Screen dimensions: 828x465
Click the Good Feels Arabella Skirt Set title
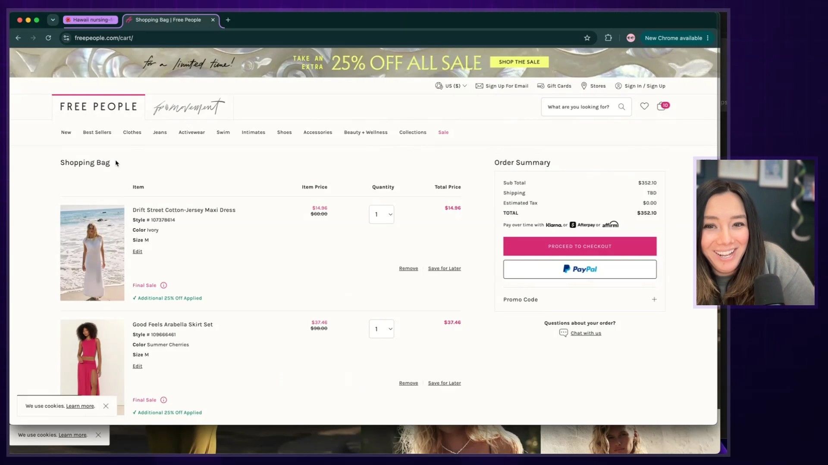172,325
